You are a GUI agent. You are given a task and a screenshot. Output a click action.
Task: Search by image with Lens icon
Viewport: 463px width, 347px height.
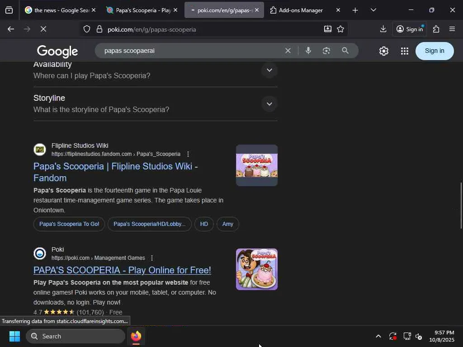point(326,51)
